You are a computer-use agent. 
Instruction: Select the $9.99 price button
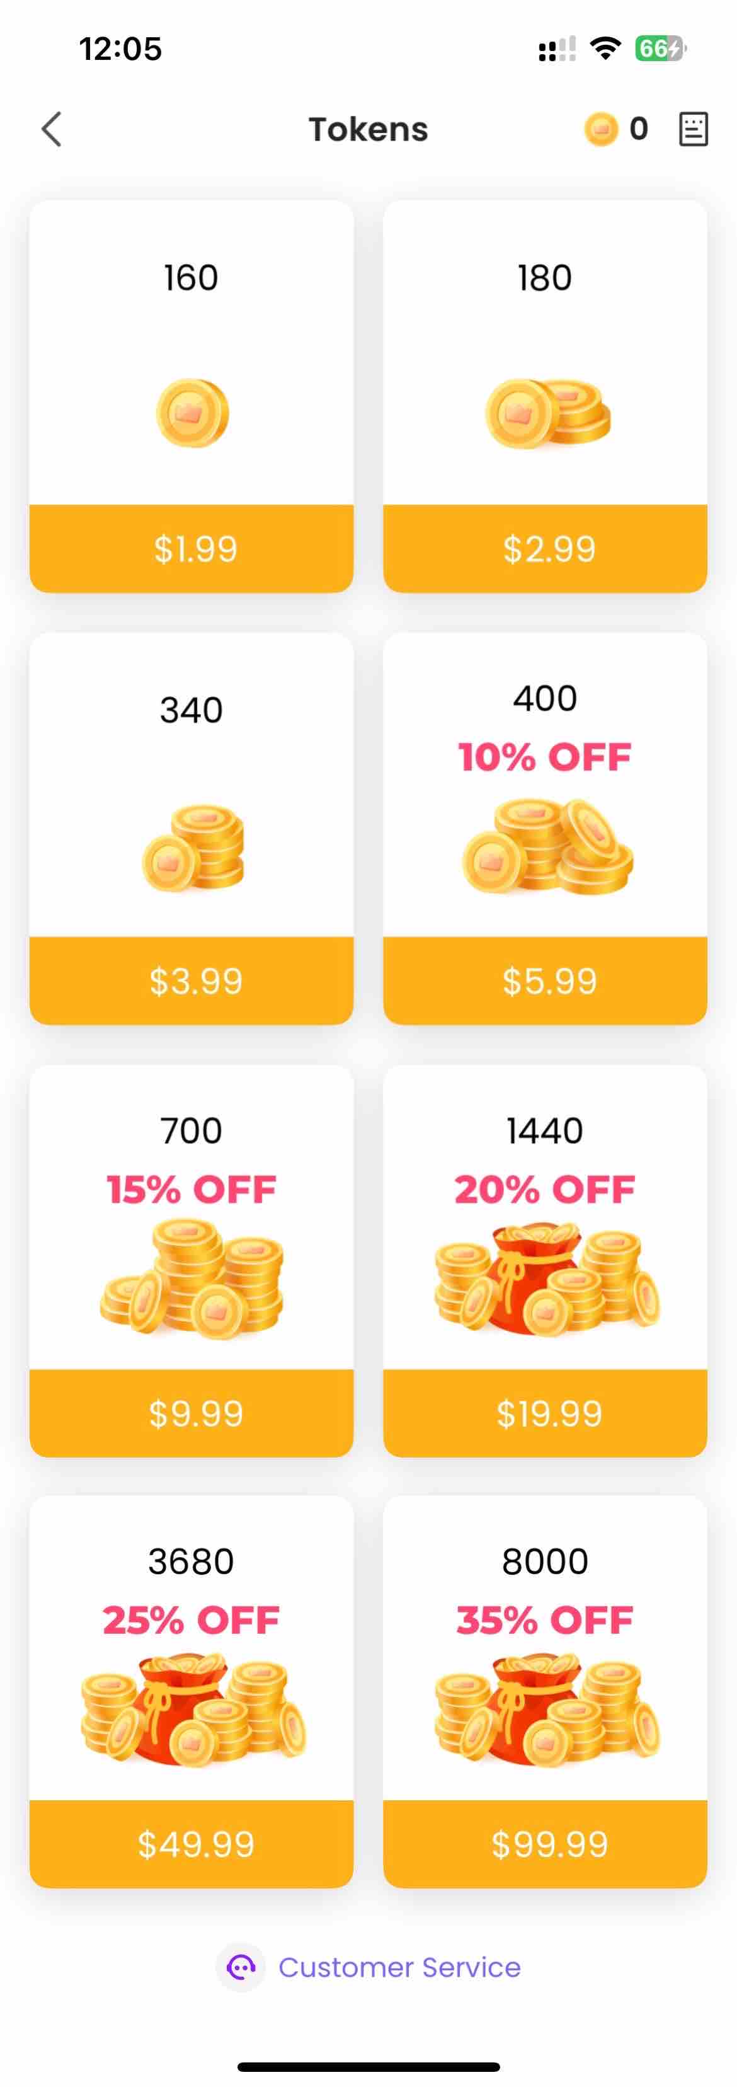[x=192, y=1413]
